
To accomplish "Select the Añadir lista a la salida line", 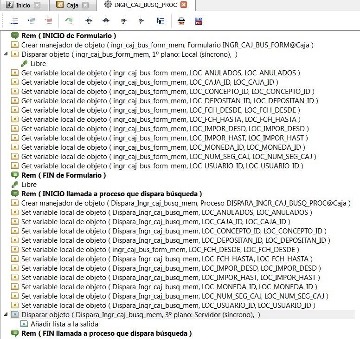I will pyautogui.click(x=64, y=324).
